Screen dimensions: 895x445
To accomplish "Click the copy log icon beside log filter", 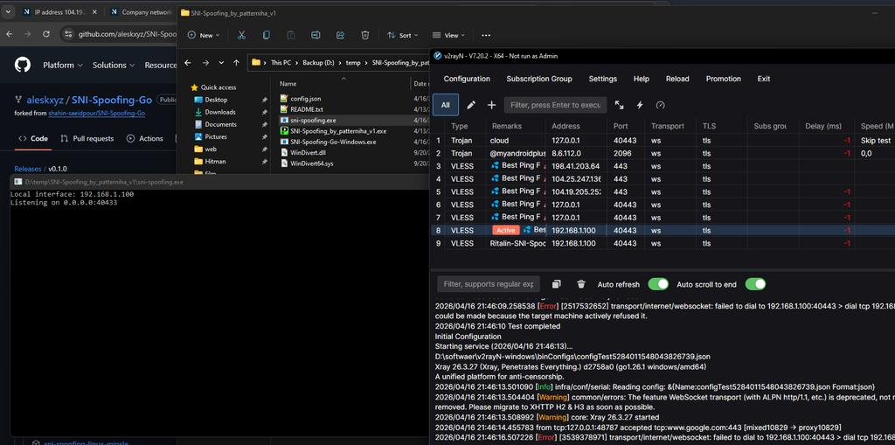I will (557, 284).
